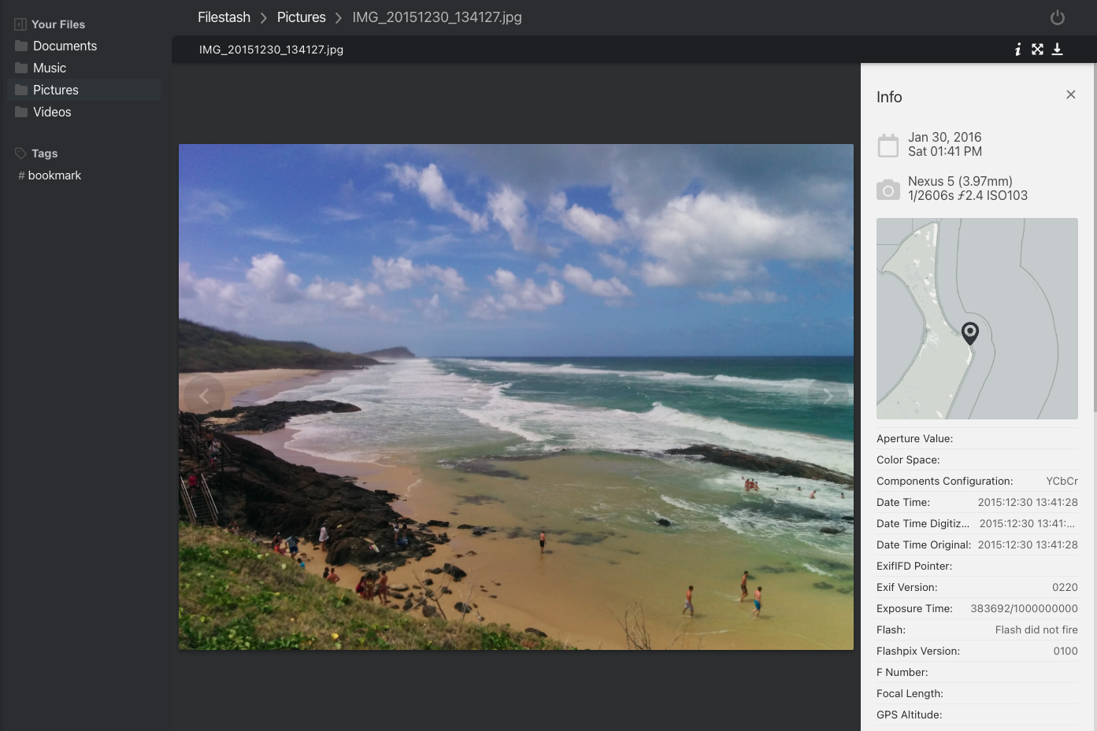Click the beach photo preview
Screen dimensions: 1097x731
coord(516,397)
